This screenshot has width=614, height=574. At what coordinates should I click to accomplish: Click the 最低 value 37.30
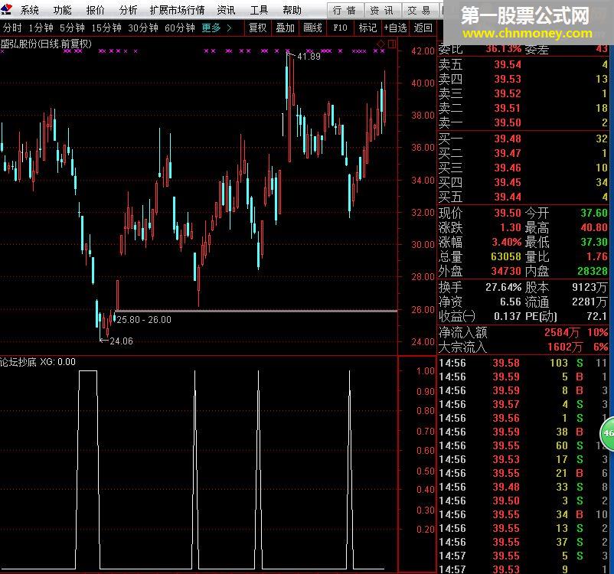pyautogui.click(x=594, y=242)
